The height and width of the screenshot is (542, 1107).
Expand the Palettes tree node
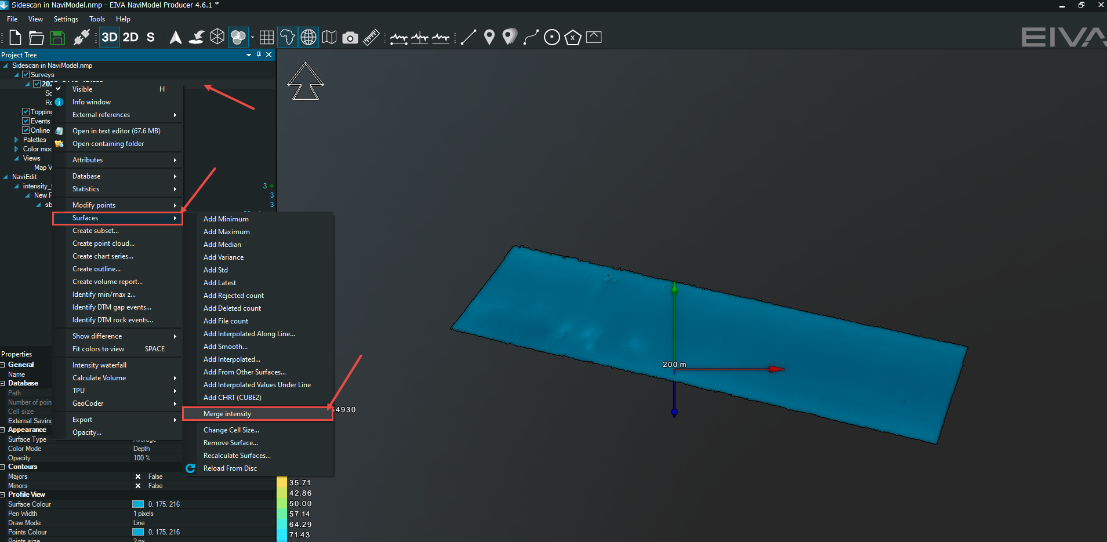pyautogui.click(x=16, y=140)
